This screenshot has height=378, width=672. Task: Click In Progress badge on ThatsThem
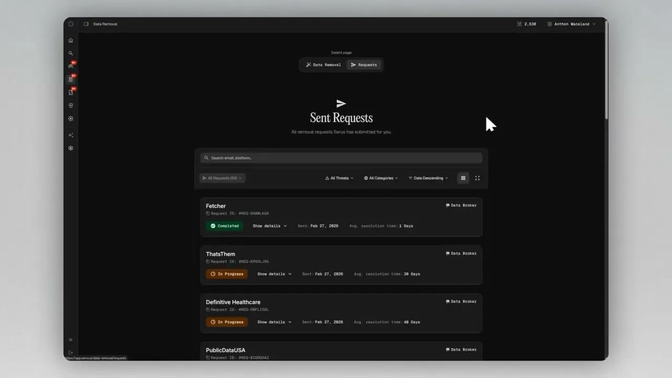227,274
